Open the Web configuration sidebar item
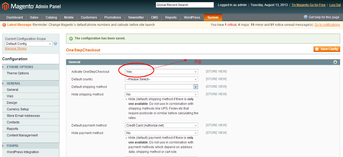 pos(10,96)
